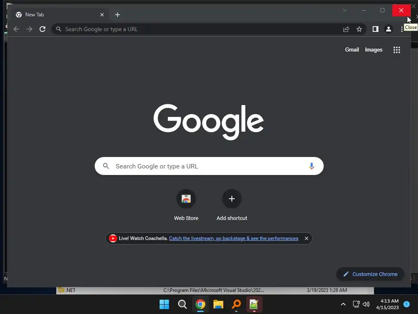Open the Web Store shortcut
418x314 pixels.
point(186,205)
